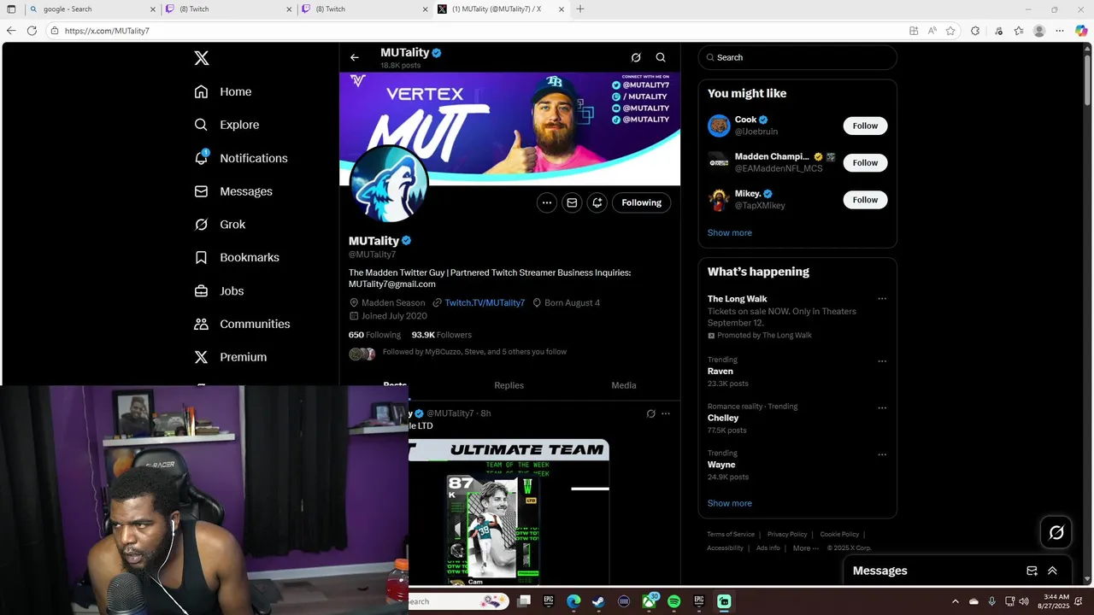
Task: Click Show more under You might like
Action: [729, 232]
